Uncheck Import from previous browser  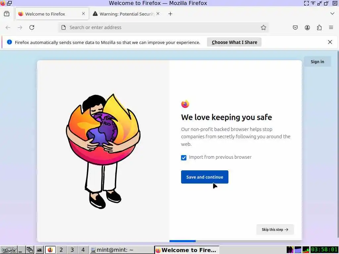coord(184,158)
